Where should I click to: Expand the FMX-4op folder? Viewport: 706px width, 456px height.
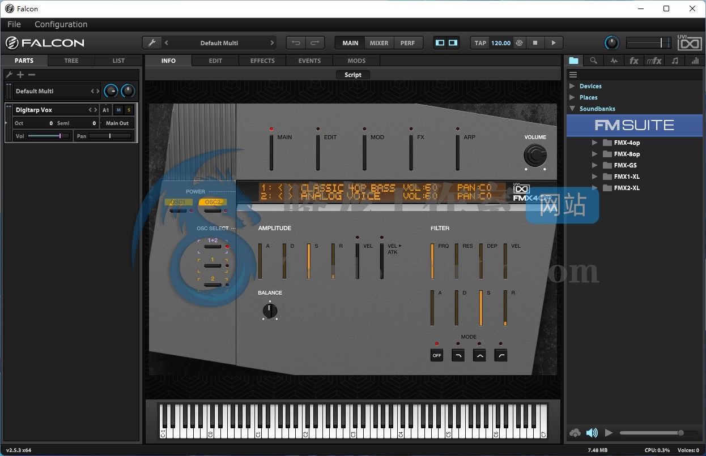[x=595, y=143]
